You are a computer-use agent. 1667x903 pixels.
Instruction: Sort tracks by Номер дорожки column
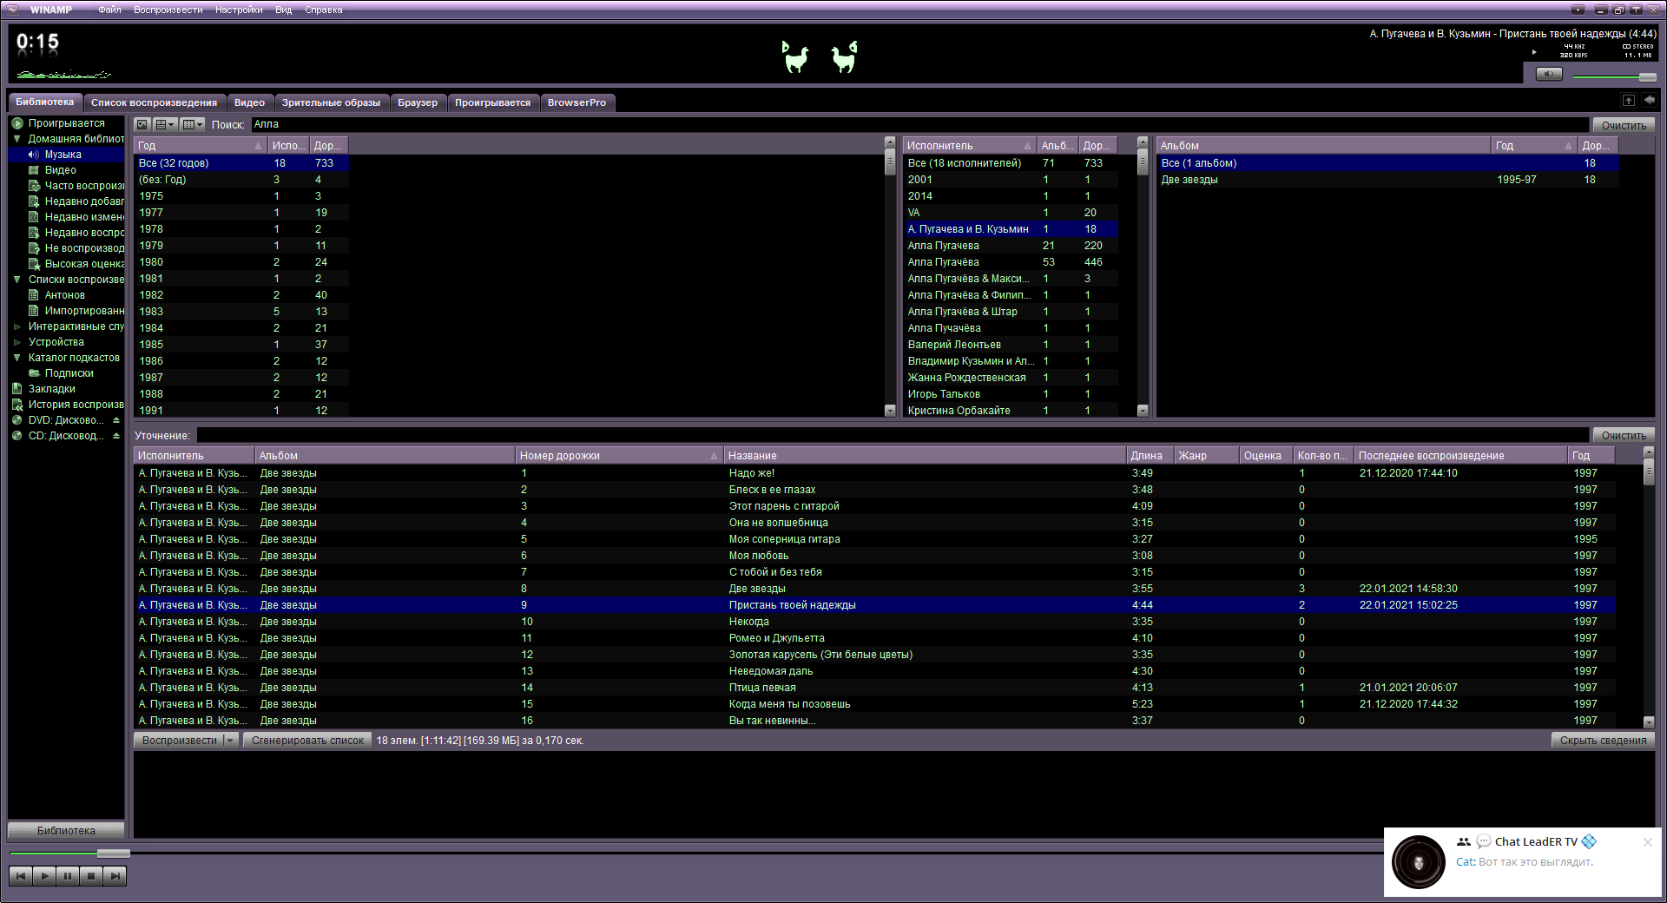[x=619, y=456]
